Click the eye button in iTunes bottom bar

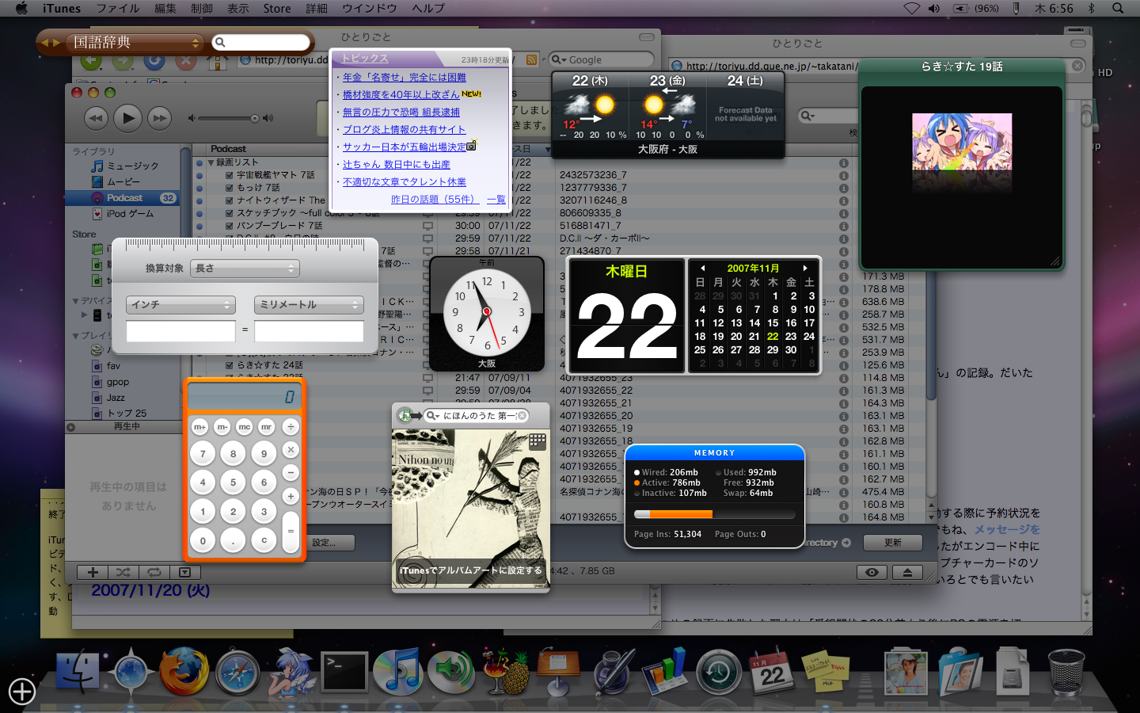[x=872, y=572]
